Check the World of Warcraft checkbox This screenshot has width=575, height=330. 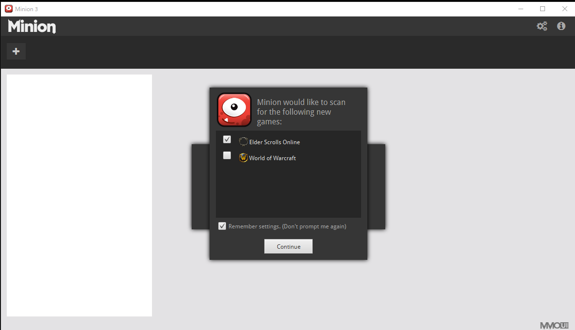[227, 155]
